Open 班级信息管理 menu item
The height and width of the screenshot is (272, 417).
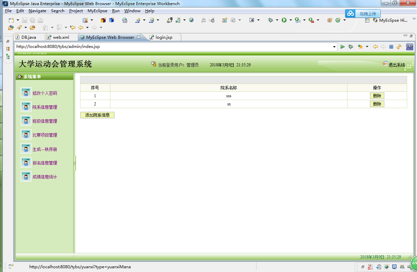point(45,121)
